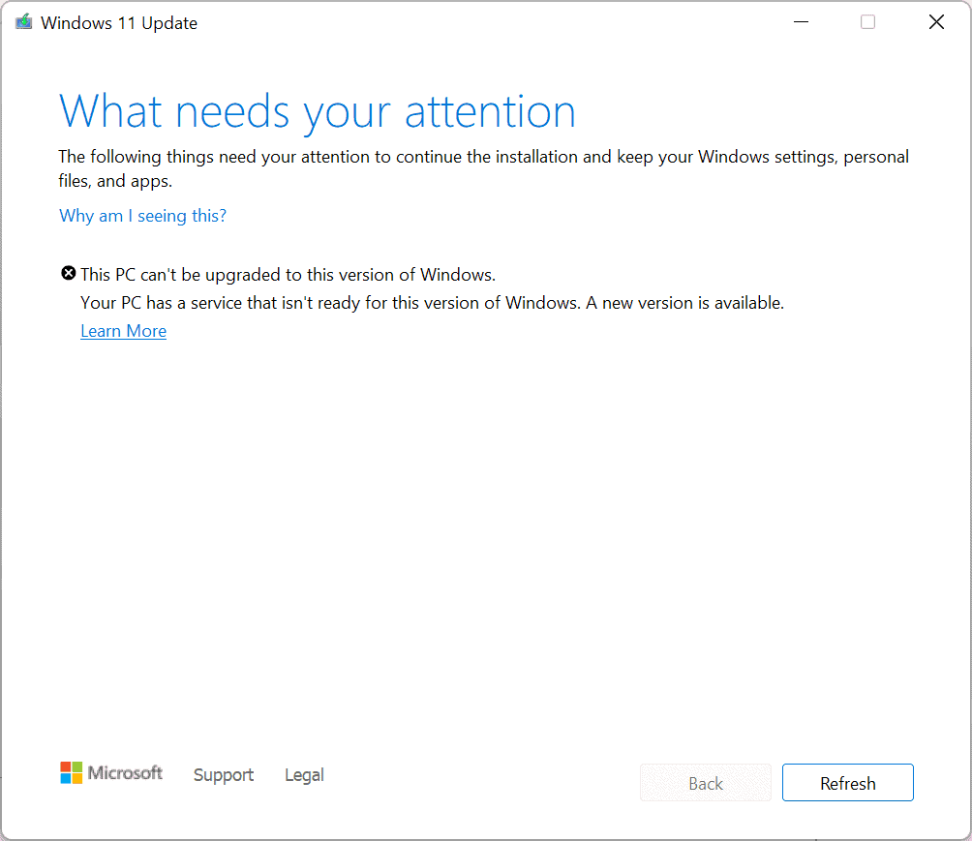Click the Windows 11 Update title bar icon
The image size is (972, 841).
(23, 22)
